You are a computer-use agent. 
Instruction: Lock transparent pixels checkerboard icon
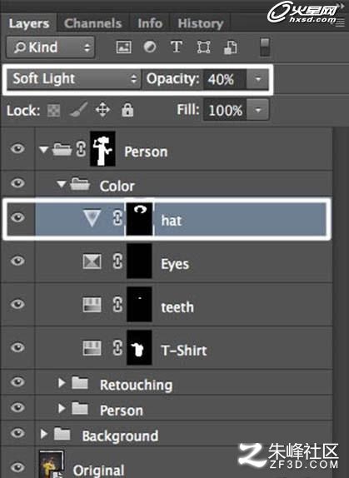[53, 111]
